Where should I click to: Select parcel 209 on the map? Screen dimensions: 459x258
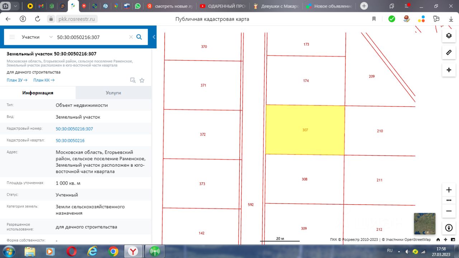tap(372, 76)
